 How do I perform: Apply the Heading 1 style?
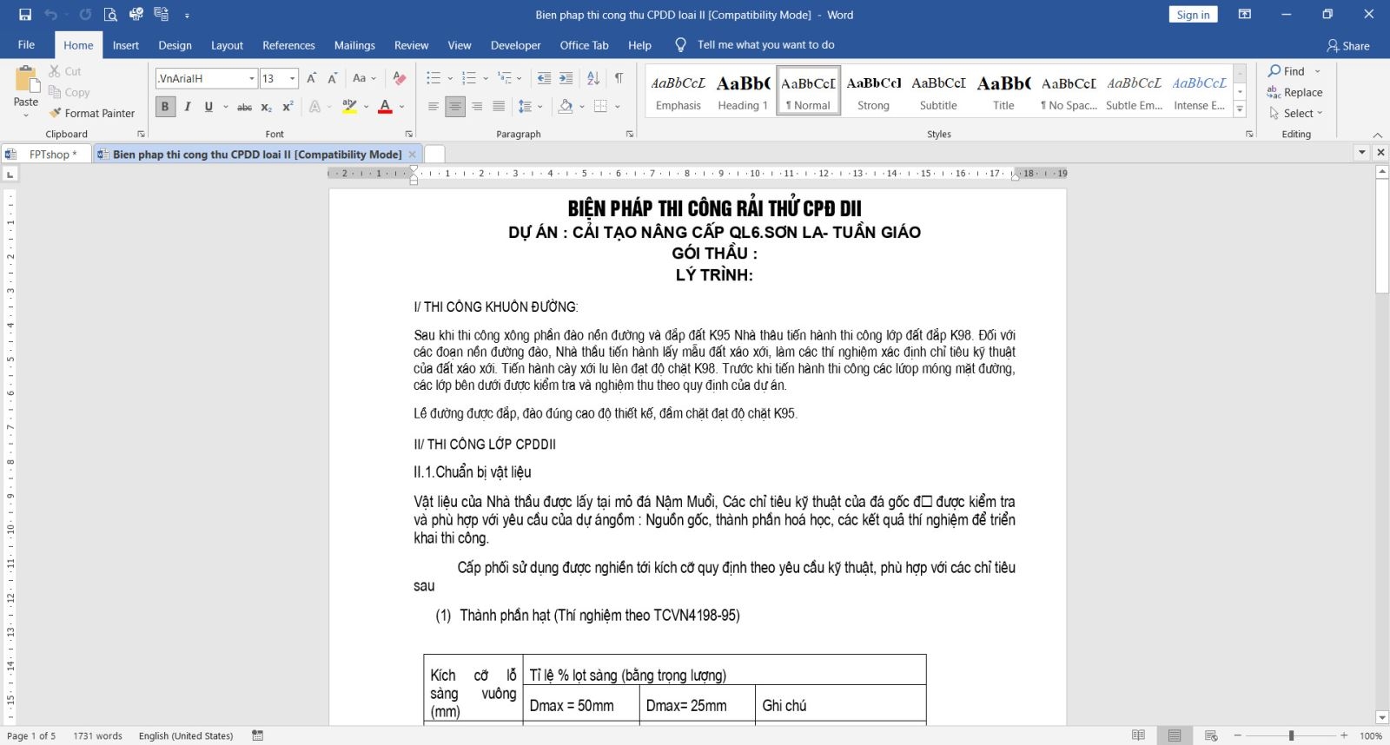743,92
